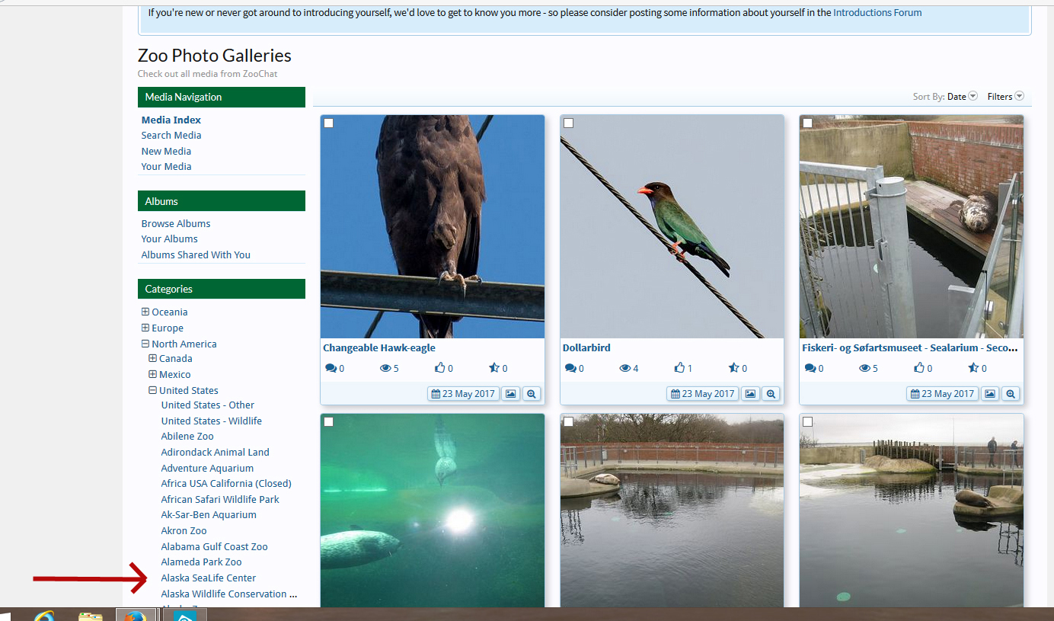The image size is (1054, 621).
Task: Go to Search Media in Media Navigation
Action: [171, 136]
